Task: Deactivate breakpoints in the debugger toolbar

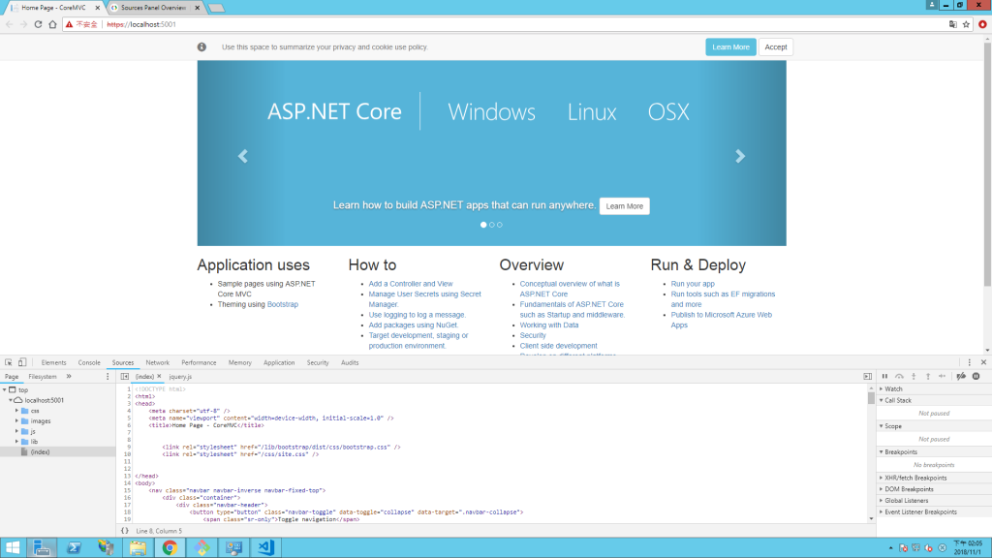Action: [961, 377]
